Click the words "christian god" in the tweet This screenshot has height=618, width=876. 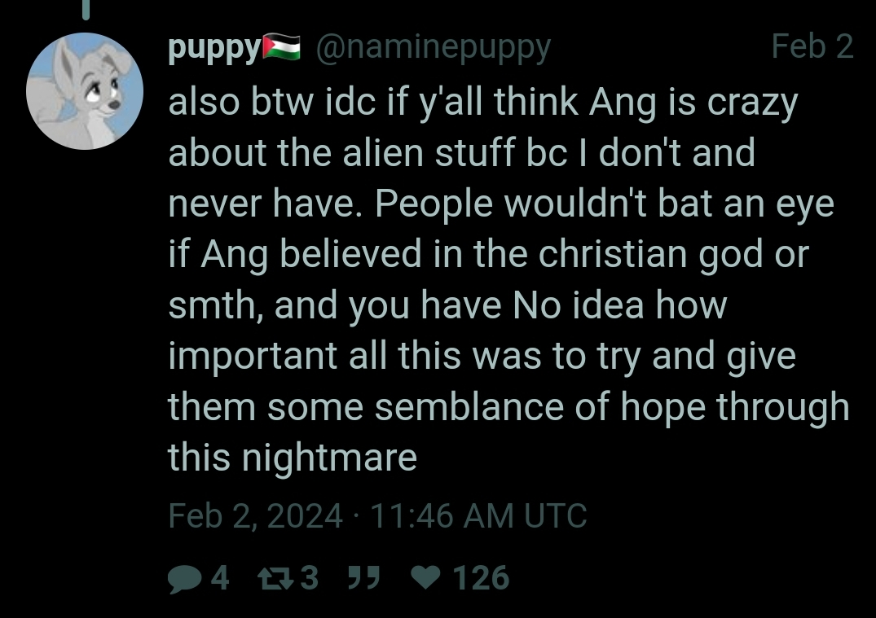(x=651, y=255)
